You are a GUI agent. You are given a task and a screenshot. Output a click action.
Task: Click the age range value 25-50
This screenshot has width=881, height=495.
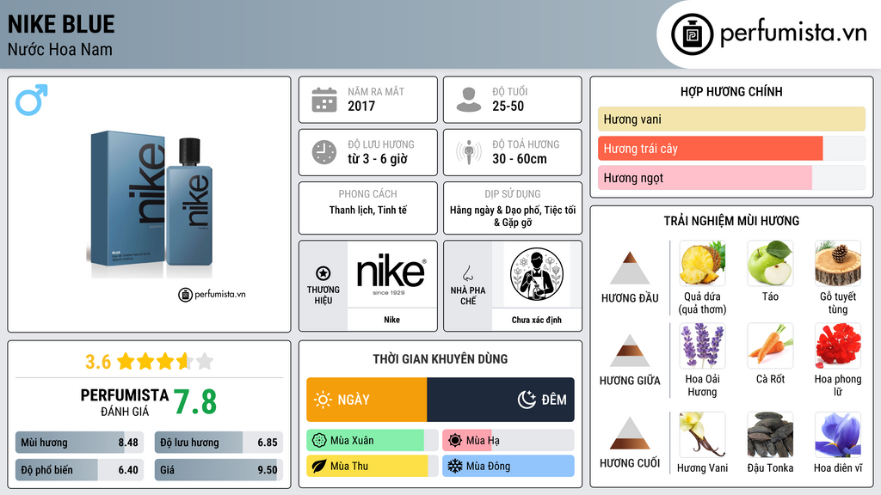coord(508,106)
